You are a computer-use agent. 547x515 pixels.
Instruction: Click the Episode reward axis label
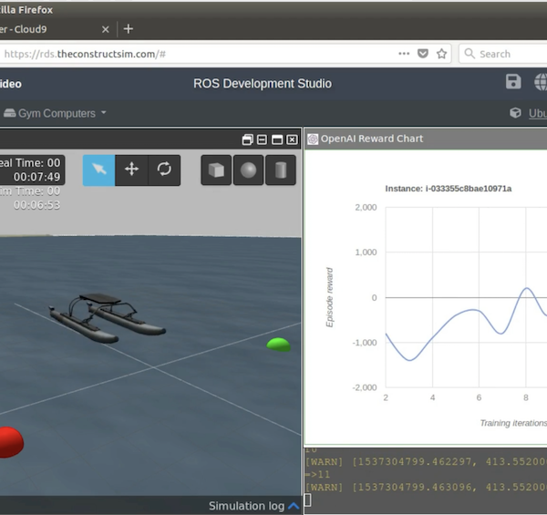329,297
